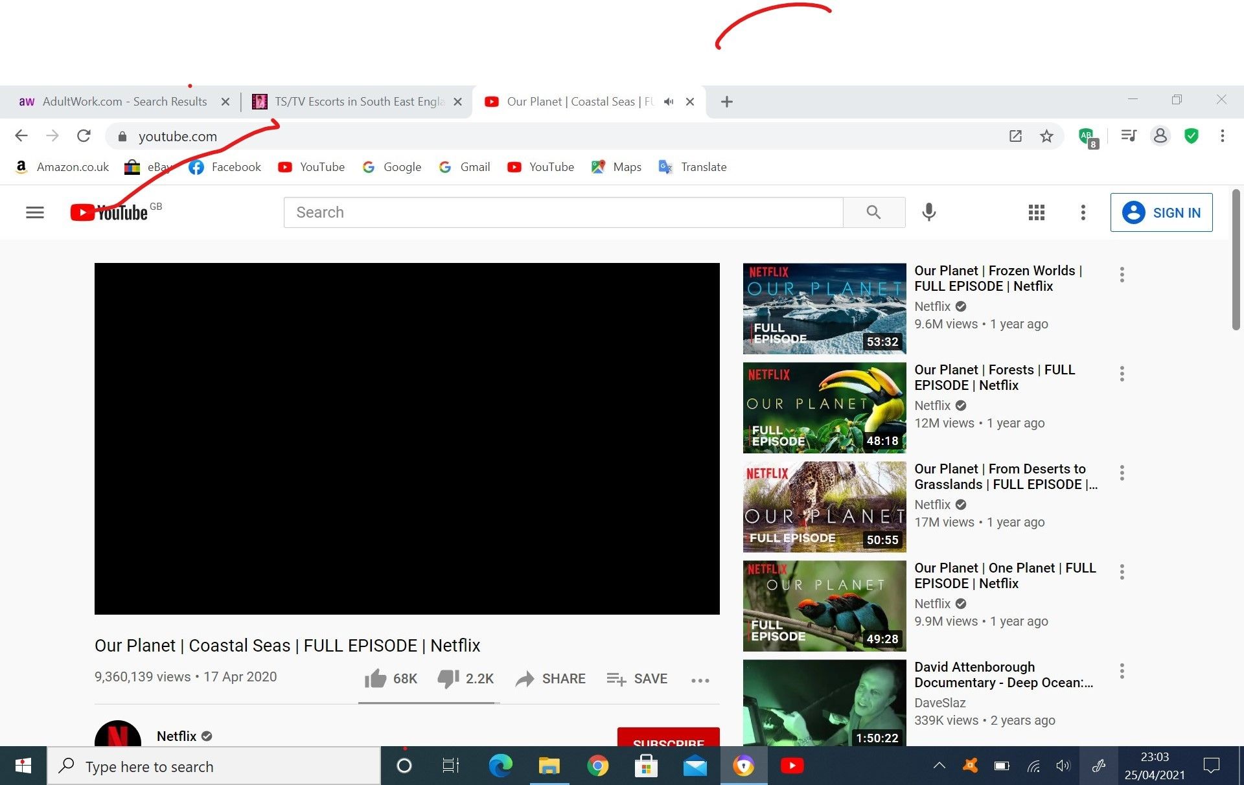Click the search magnifier button

[x=873, y=212]
